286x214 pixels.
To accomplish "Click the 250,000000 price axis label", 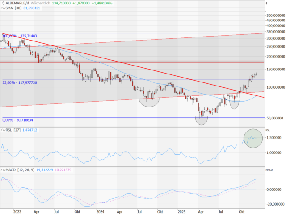I will coord(276,47).
